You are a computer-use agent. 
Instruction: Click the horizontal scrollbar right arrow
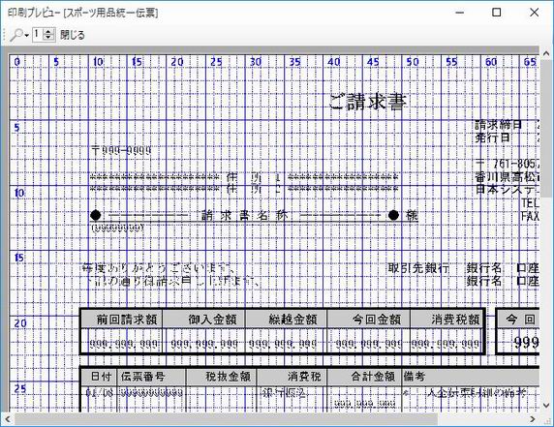click(533, 419)
